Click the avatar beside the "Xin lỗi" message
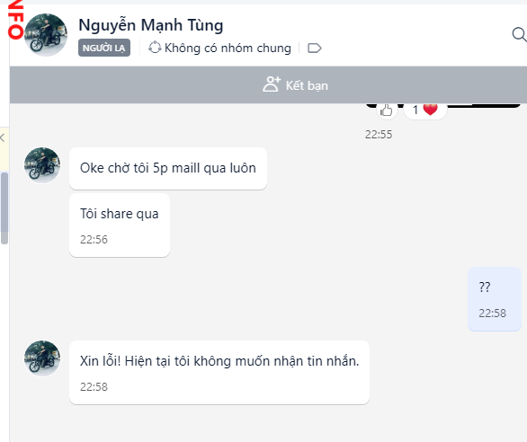This screenshot has width=527, height=442. (42, 358)
